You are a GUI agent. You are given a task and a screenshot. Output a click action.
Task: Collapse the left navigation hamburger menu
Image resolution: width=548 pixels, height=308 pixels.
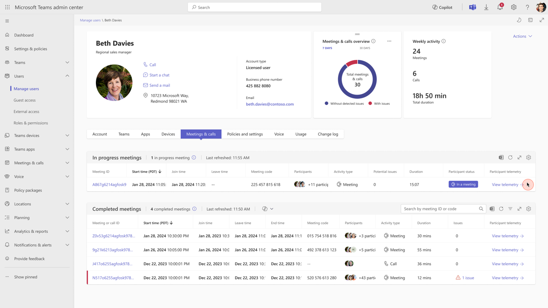[7, 21]
